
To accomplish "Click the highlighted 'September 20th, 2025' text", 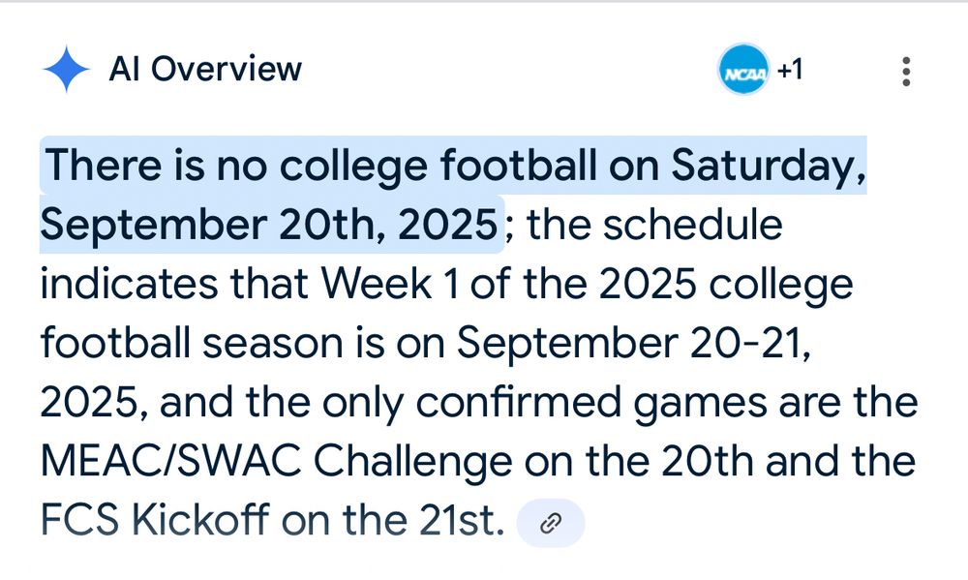I will pyautogui.click(x=270, y=225).
